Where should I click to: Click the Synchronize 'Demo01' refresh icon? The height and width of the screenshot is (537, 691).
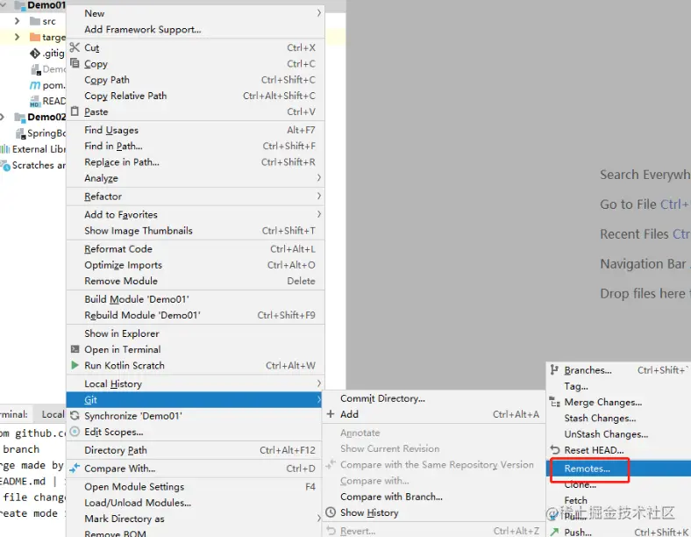point(75,416)
